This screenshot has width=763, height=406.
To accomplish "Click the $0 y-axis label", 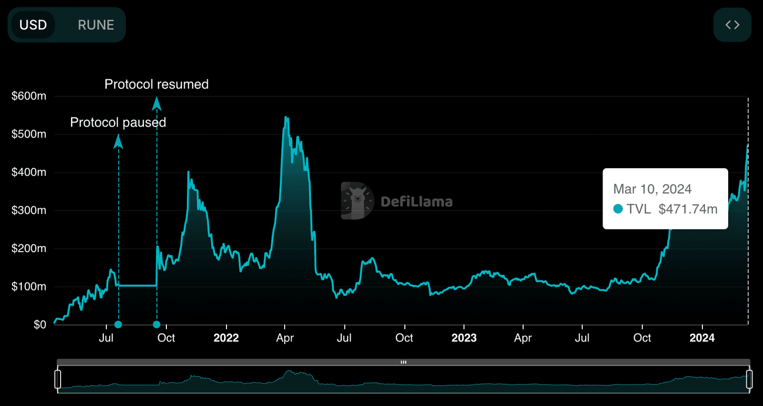I will coord(40,325).
